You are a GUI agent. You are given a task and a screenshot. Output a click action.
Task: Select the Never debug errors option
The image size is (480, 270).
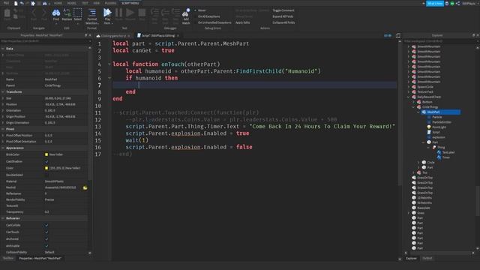[x=200, y=10]
